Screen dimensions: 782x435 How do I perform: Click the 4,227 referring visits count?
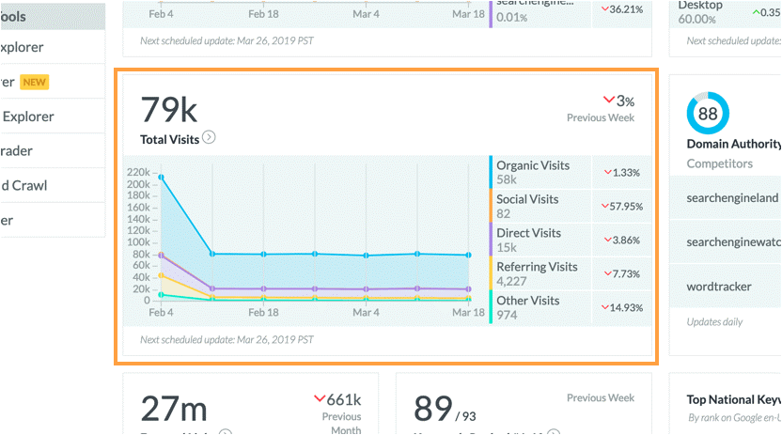[x=511, y=282]
